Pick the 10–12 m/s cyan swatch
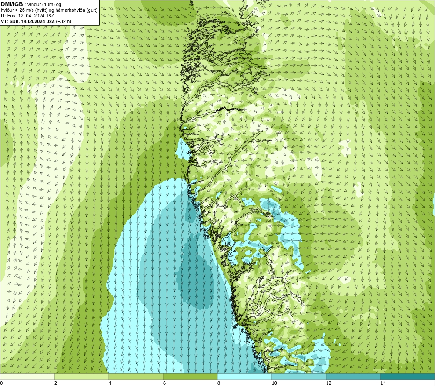Viewport: 435px width, 386px height. tap(299, 376)
